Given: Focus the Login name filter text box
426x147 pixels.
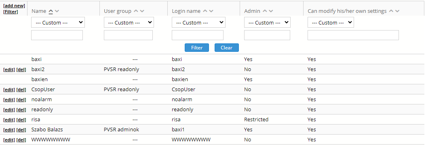Looking at the screenshot, I should 198,35.
